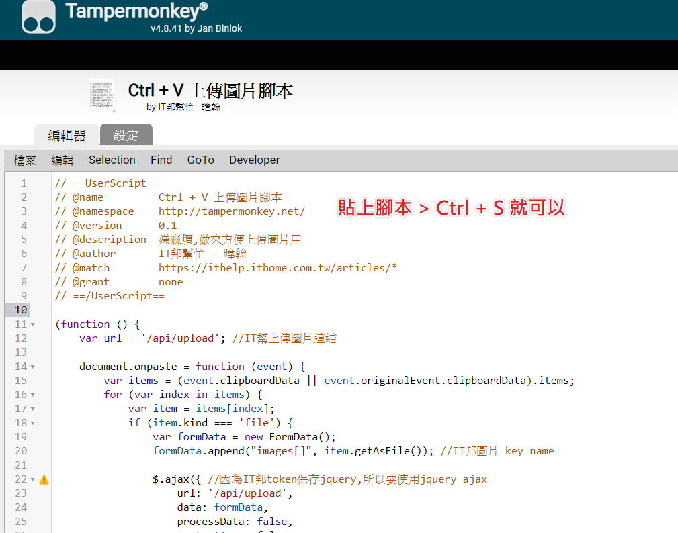This screenshot has height=533, width=678.
Task: Switch to the 編輯器 tab
Action: point(67,135)
